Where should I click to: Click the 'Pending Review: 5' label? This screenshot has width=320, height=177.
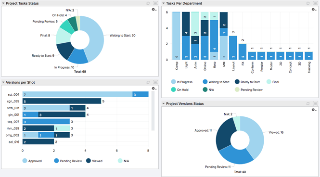pos(45,22)
